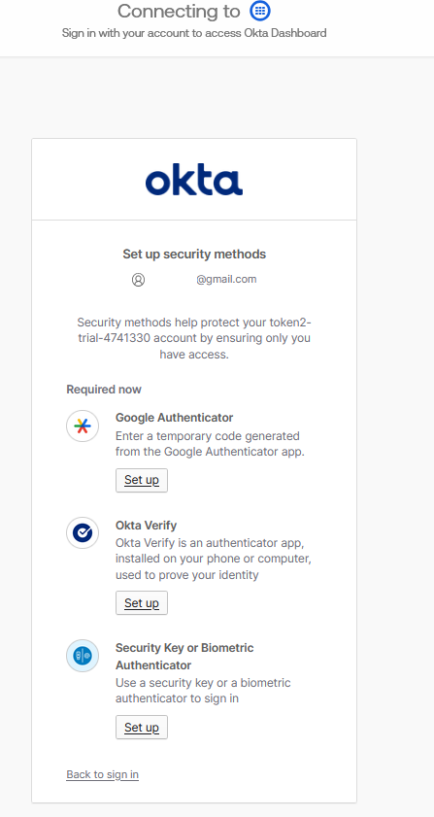Click the user profile icon beside email
This screenshot has width=434, height=817.
138,280
